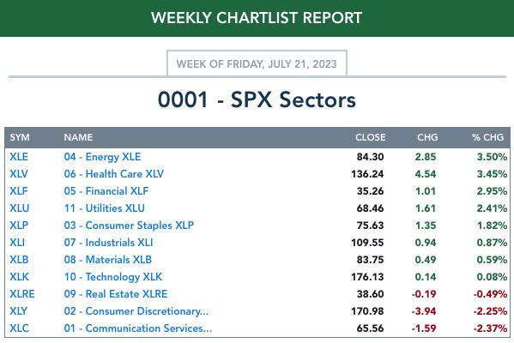This screenshot has height=343, width=514.
Task: Sort by the % CHG column header
Action: tap(487, 137)
